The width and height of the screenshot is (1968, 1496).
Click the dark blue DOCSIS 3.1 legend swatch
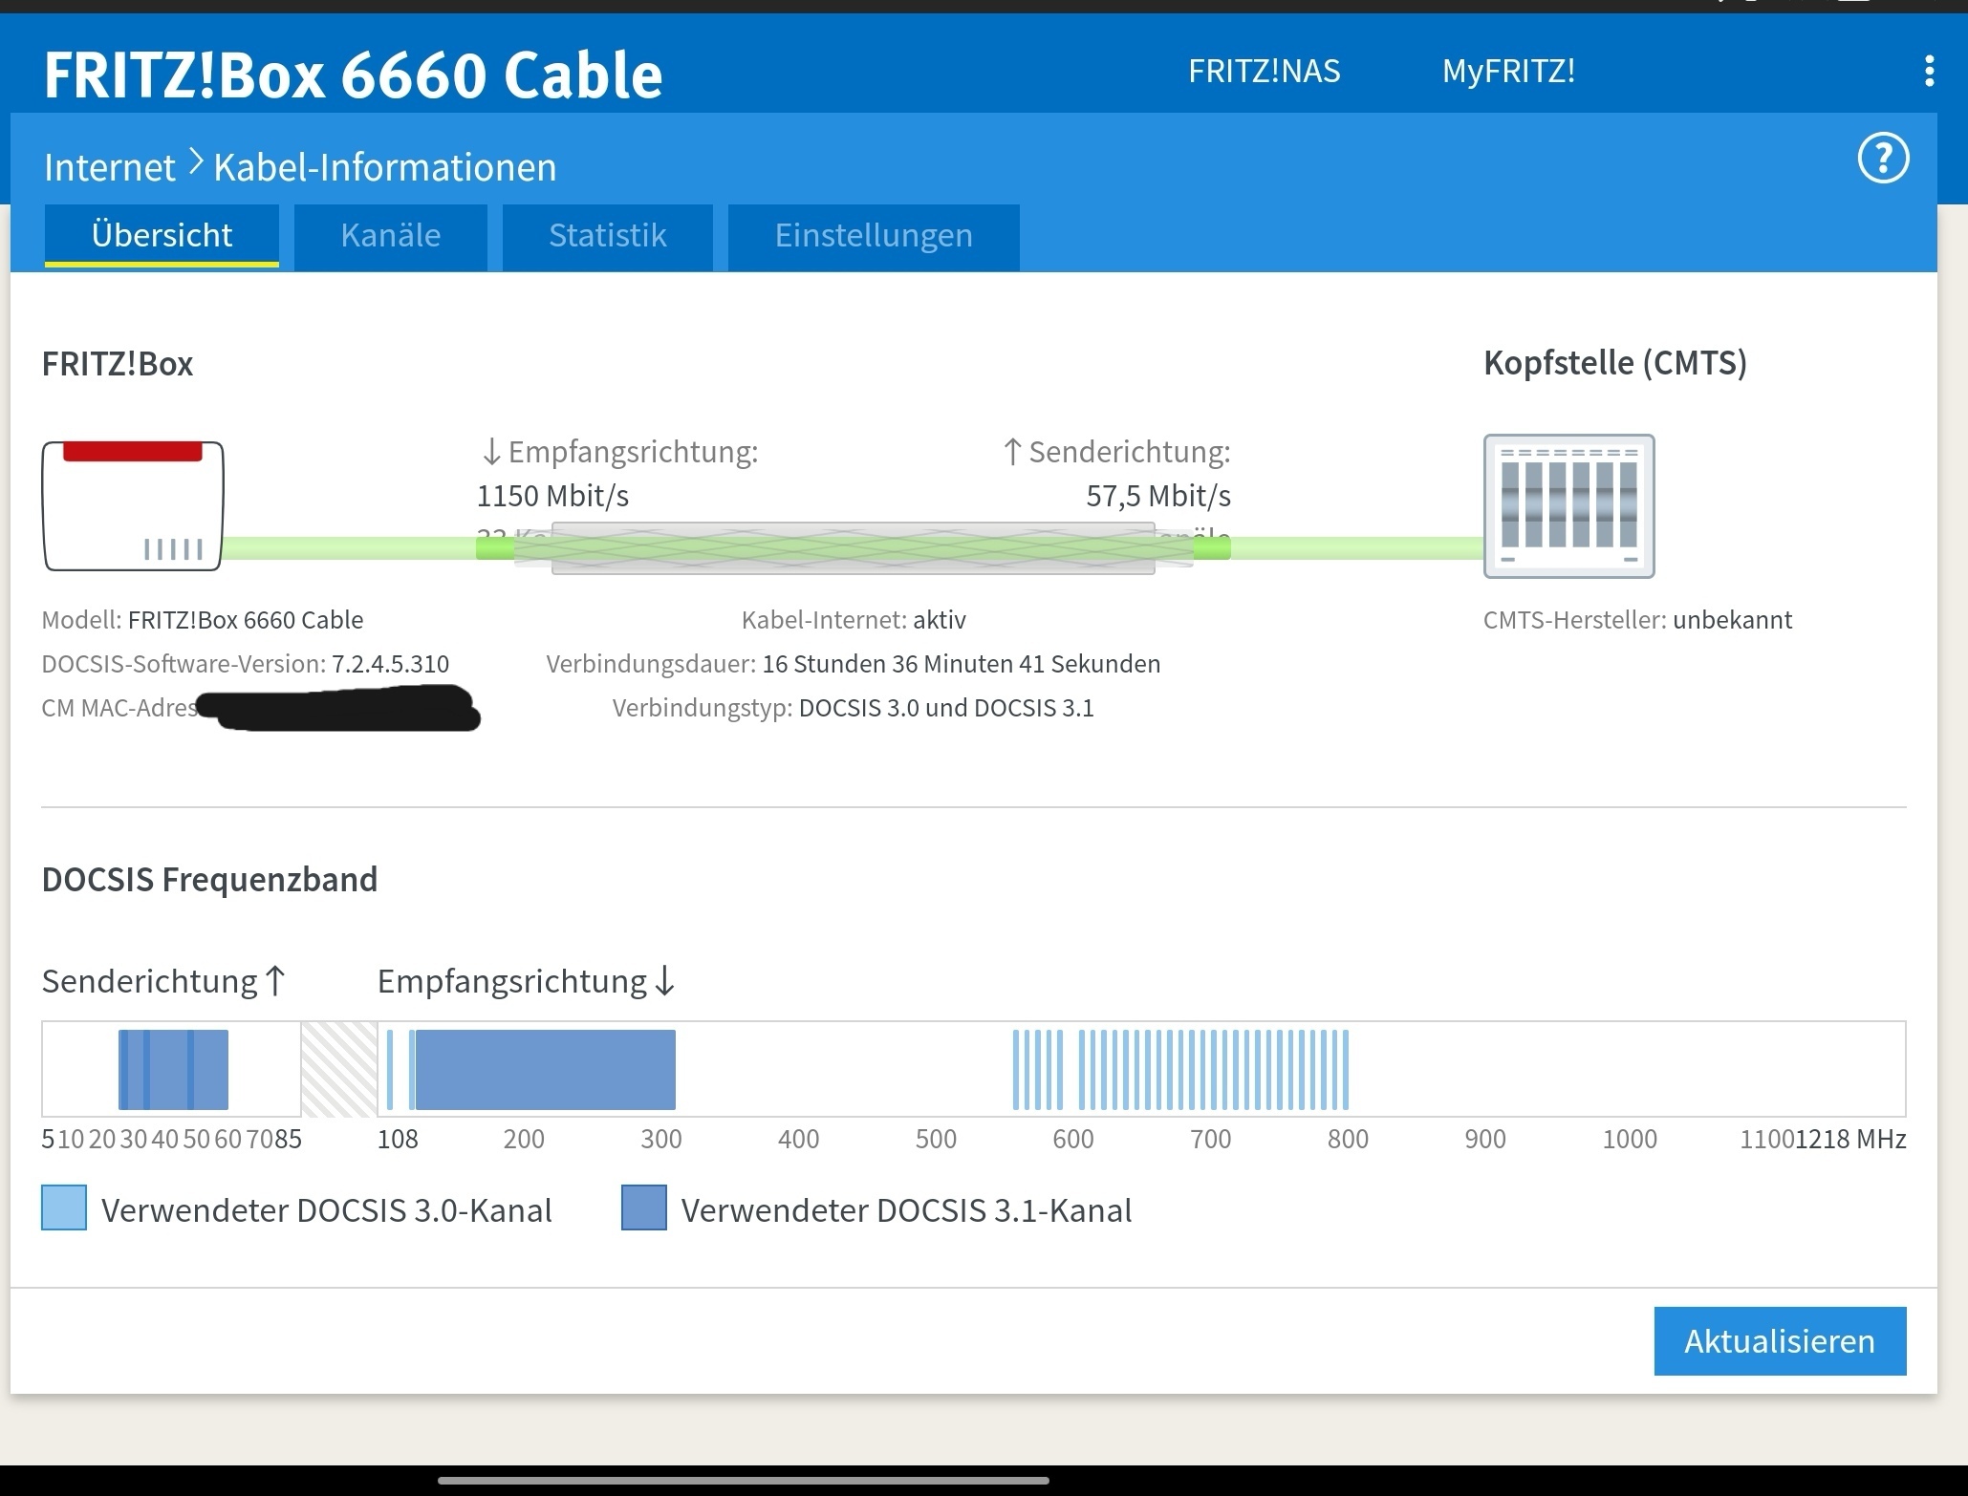643,1207
